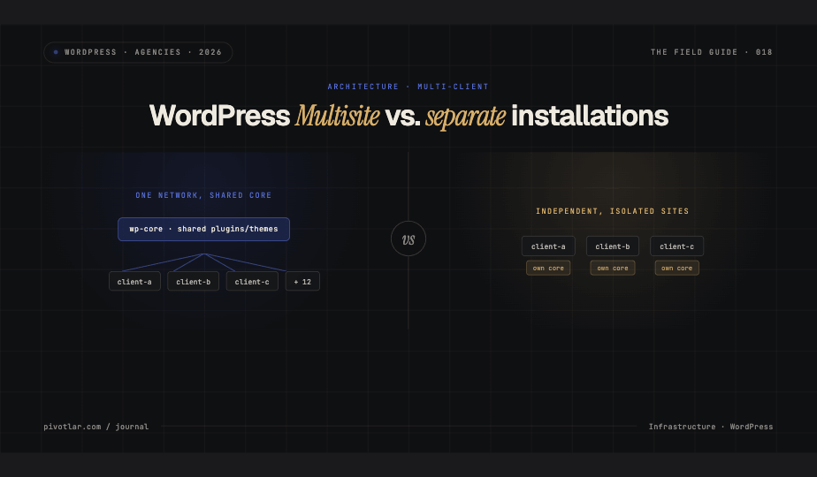Select independent client-c site box
The width and height of the screenshot is (817, 477).
coord(676,246)
